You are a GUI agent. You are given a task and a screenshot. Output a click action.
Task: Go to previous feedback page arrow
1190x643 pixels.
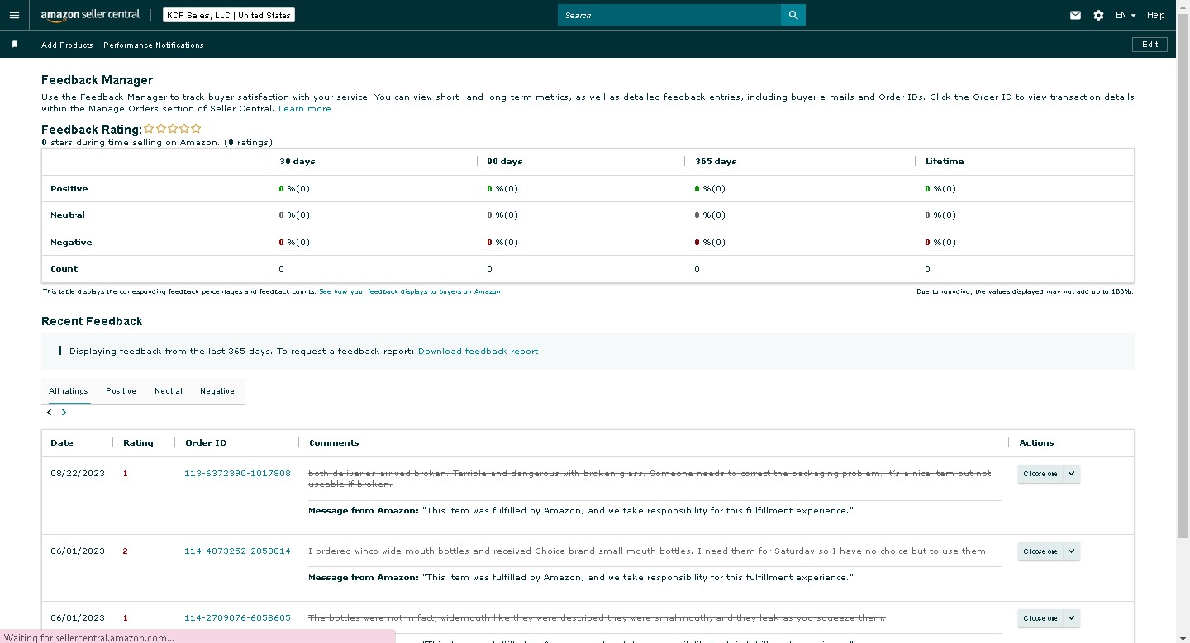50,412
